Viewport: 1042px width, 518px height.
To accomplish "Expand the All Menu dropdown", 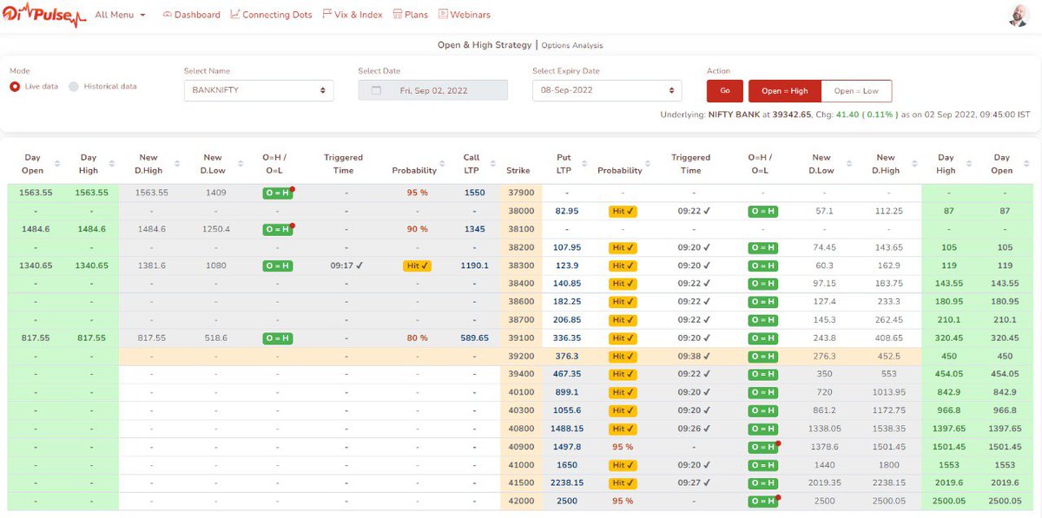I will [x=120, y=15].
